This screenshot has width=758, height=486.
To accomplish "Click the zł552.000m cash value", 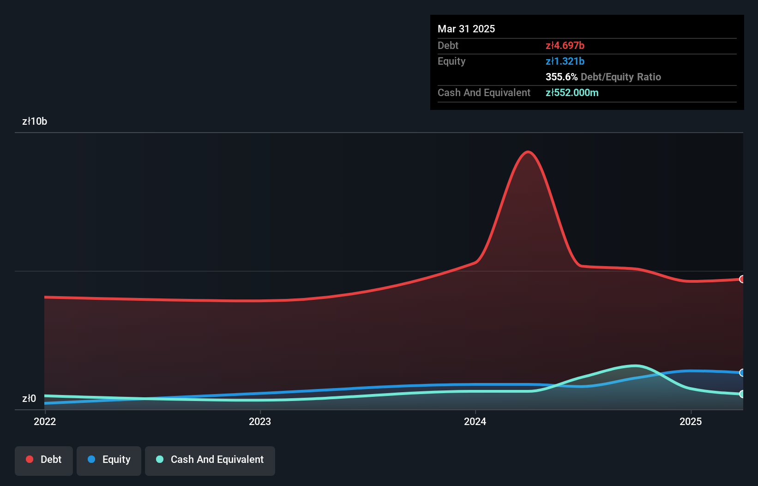I will point(572,92).
